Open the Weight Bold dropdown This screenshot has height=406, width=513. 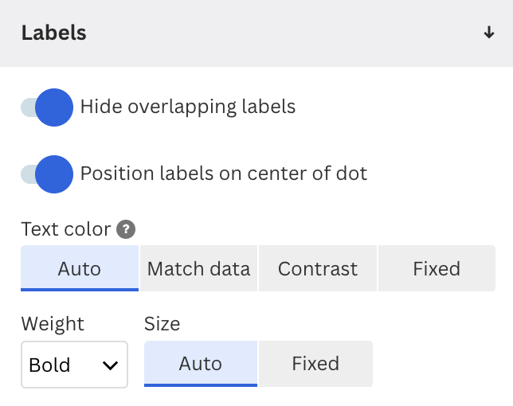(x=74, y=365)
